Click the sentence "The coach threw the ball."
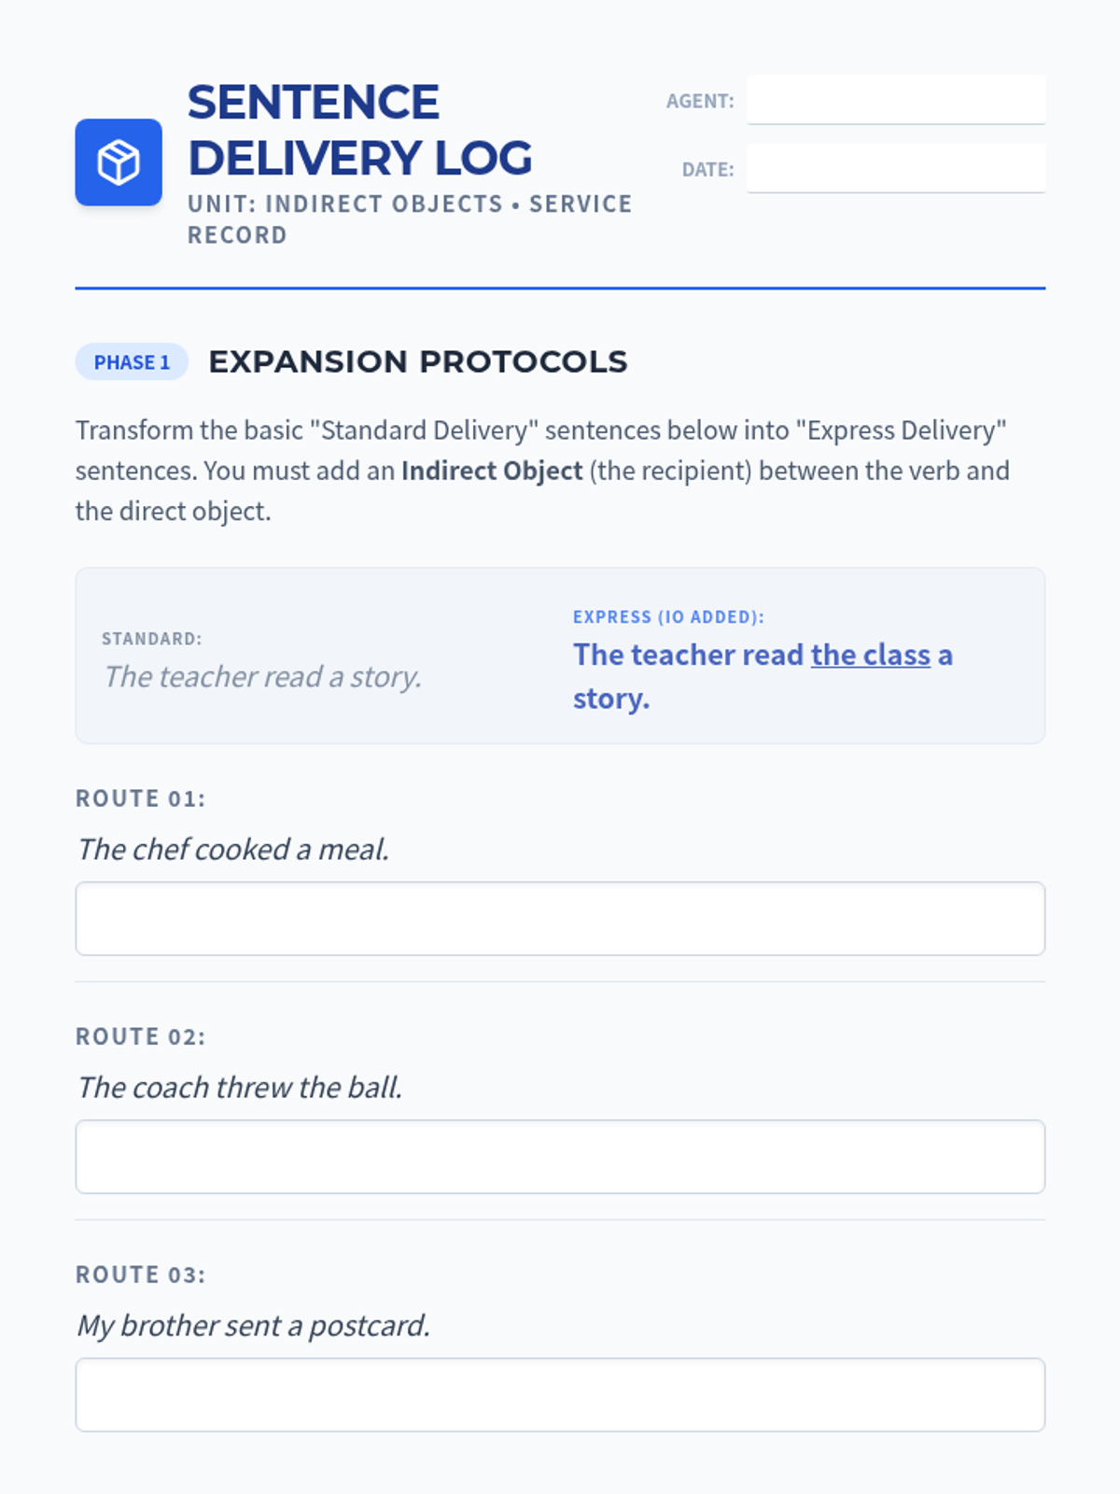Viewport: 1120px width, 1494px height. [x=240, y=1087]
